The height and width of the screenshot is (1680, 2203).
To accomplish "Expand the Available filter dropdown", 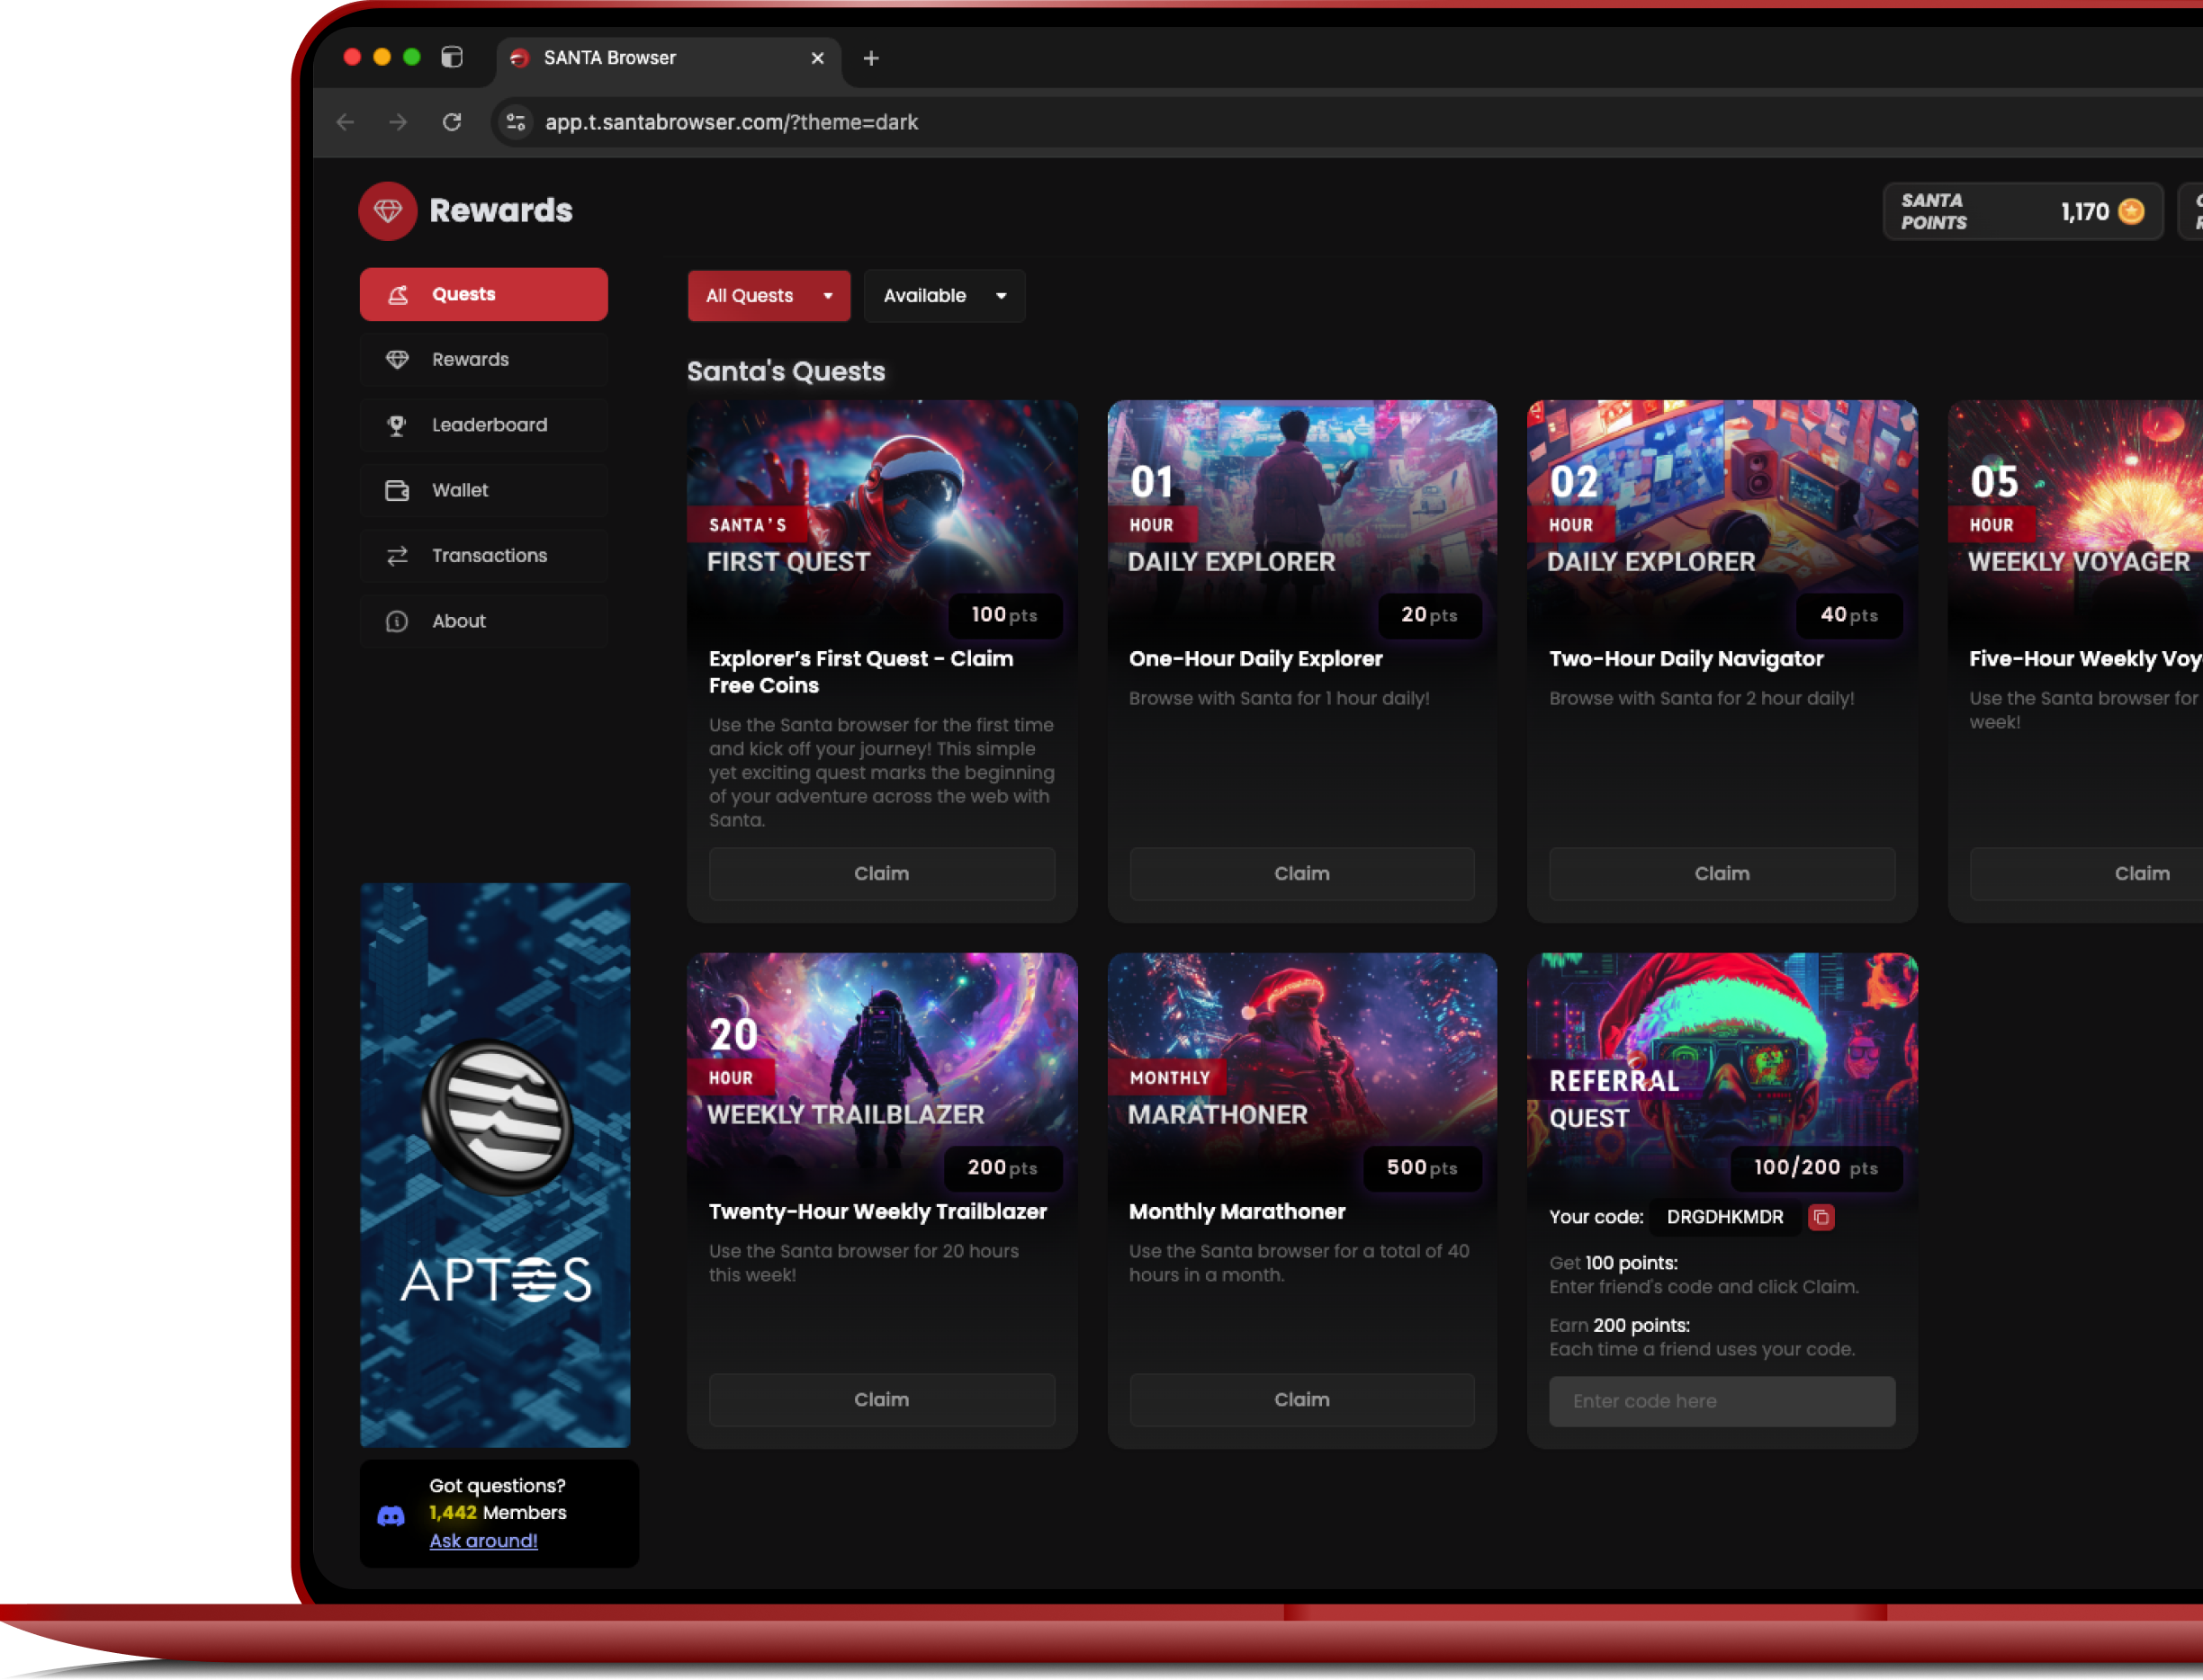I will (943, 296).
